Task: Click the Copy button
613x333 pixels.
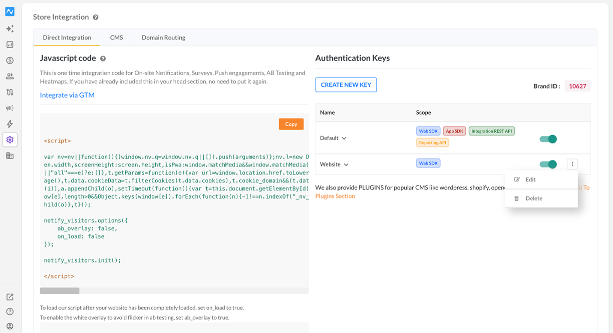Action: click(291, 124)
